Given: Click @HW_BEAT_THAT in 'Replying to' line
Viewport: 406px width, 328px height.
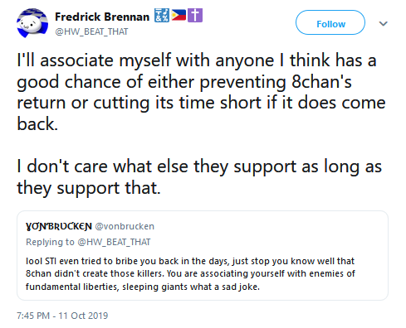Looking at the screenshot, I should (x=114, y=242).
